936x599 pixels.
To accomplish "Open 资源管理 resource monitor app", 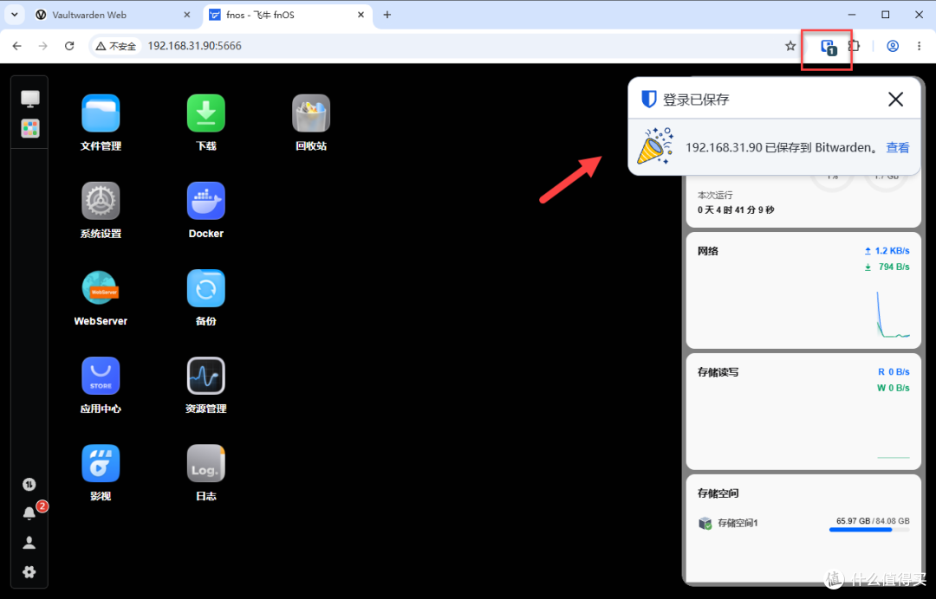I will point(206,376).
